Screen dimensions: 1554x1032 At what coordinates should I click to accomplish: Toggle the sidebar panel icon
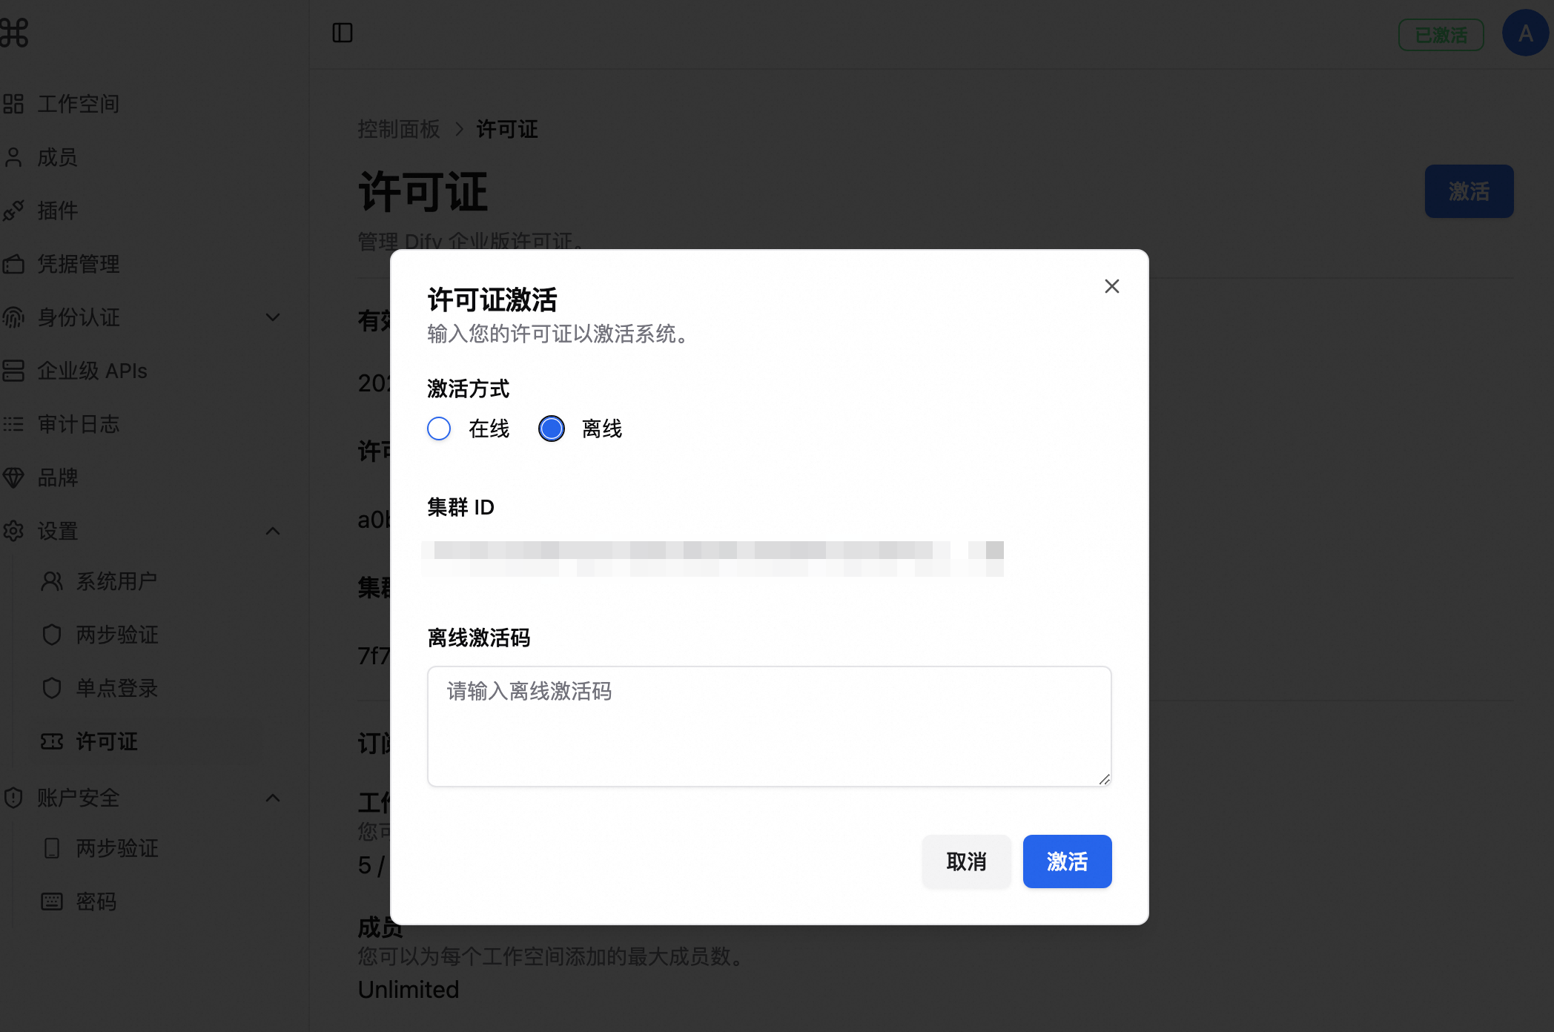[x=343, y=33]
